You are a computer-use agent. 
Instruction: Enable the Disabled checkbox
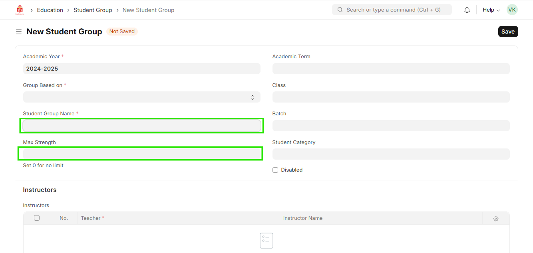275,170
